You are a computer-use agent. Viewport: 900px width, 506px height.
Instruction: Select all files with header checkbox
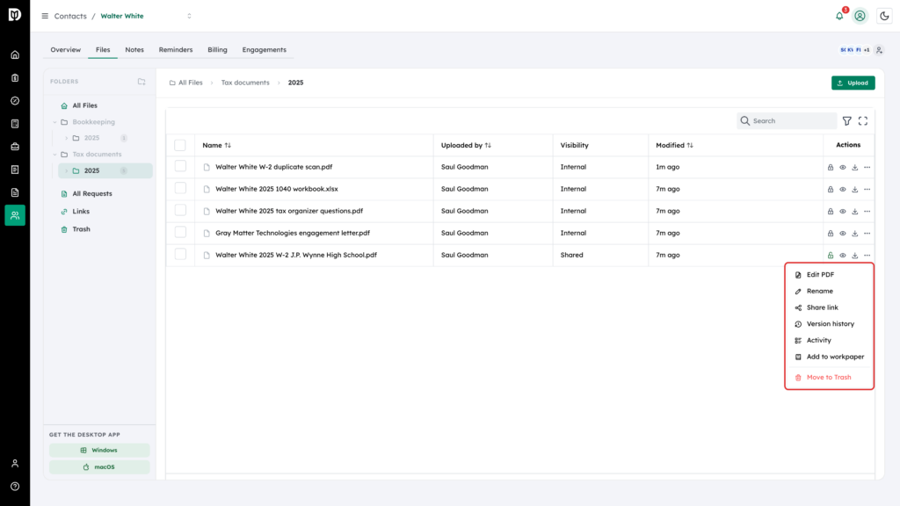pos(180,145)
